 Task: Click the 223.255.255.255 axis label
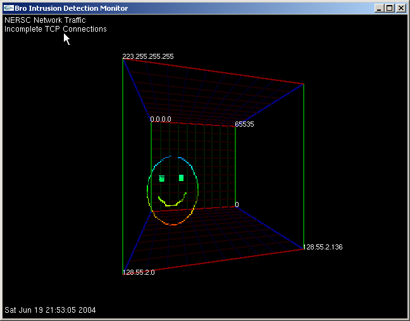[x=148, y=56]
